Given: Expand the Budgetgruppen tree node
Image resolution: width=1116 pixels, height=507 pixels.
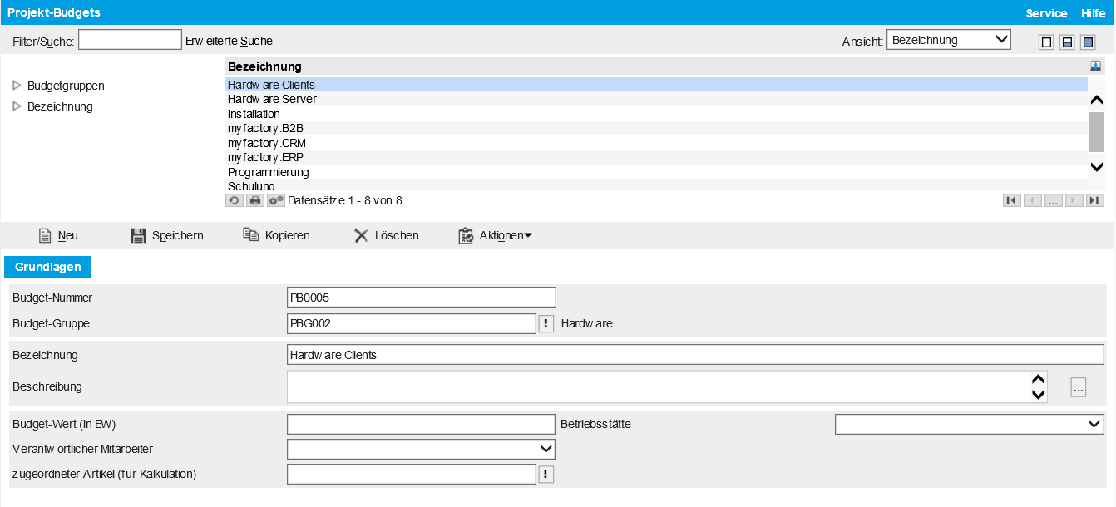Looking at the screenshot, I should (x=17, y=86).
